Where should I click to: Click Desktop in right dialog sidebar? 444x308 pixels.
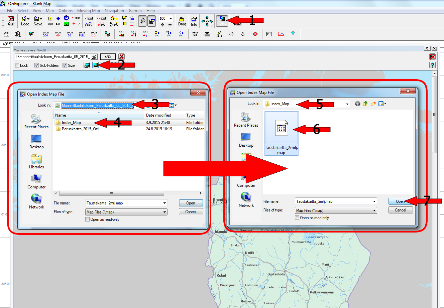coord(246,140)
